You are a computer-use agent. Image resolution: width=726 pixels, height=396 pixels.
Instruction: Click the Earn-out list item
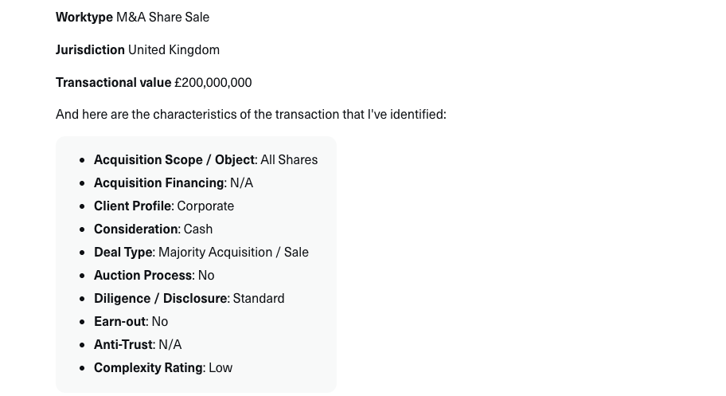(131, 321)
